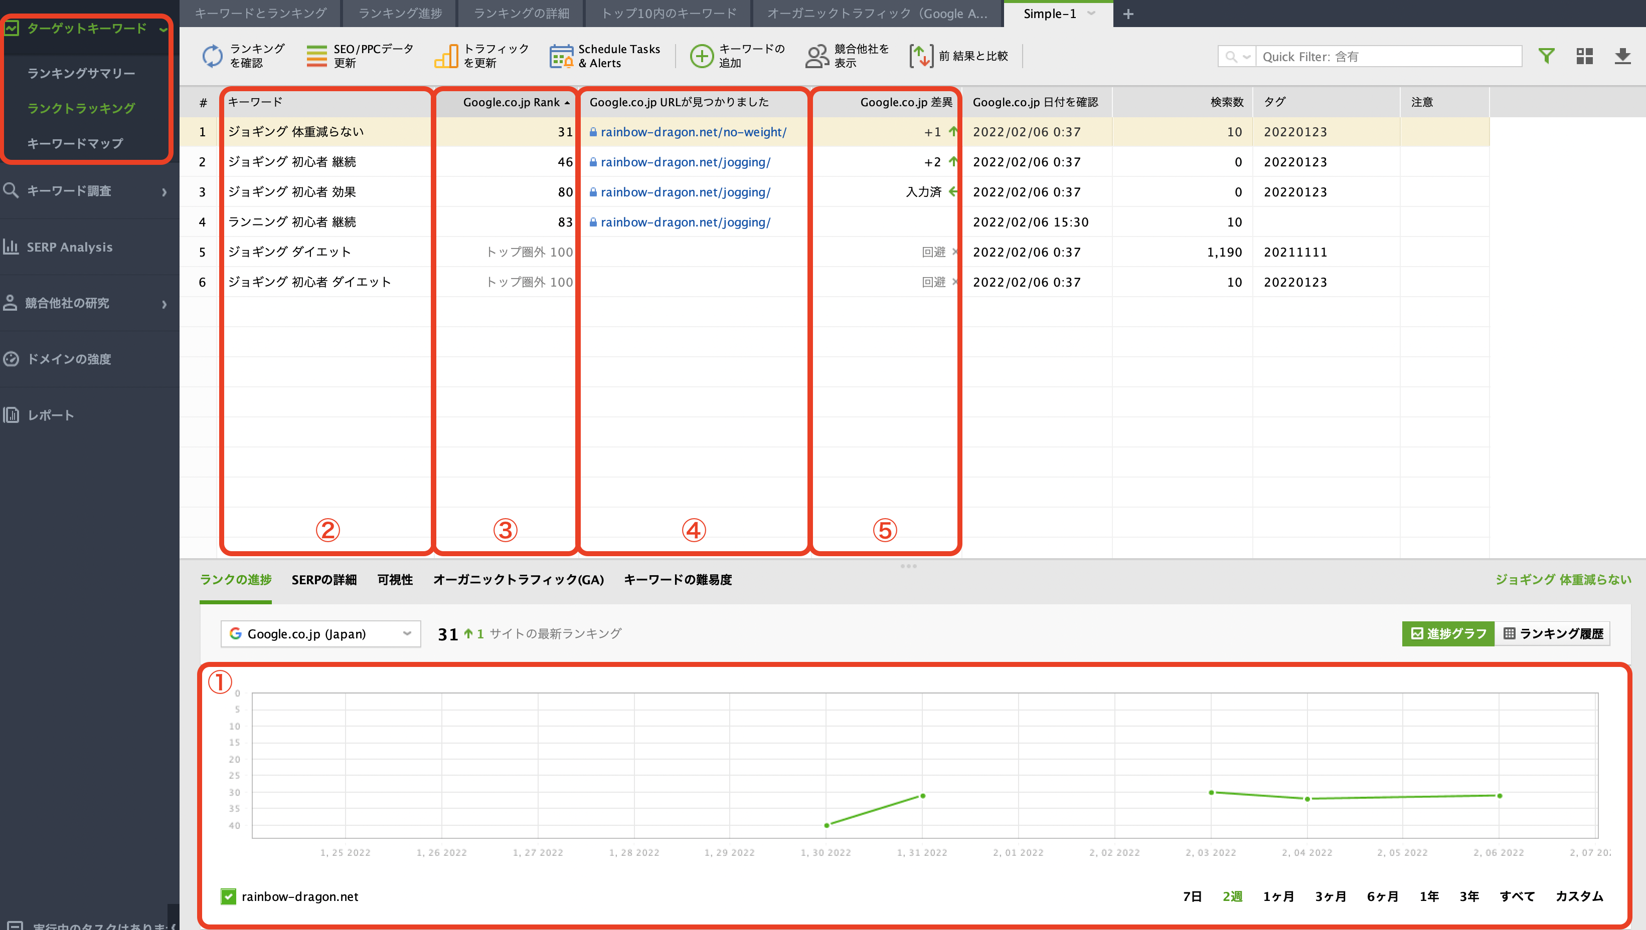Select the すべて time range

pos(1517,896)
